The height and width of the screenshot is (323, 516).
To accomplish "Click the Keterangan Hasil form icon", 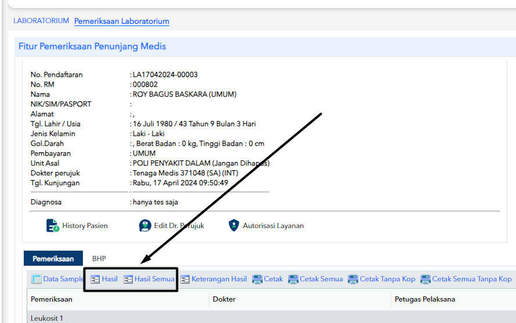I will point(185,280).
